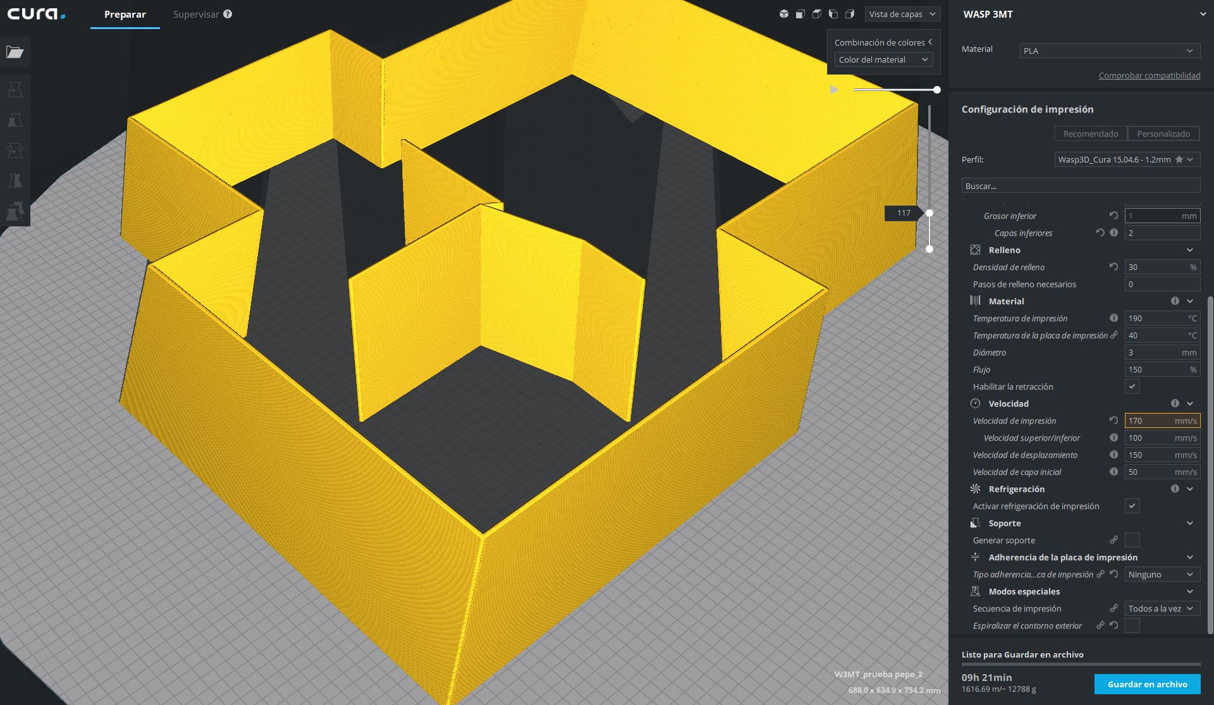This screenshot has height=705, width=1214.
Task: Play the layer simulation
Action: pos(834,90)
